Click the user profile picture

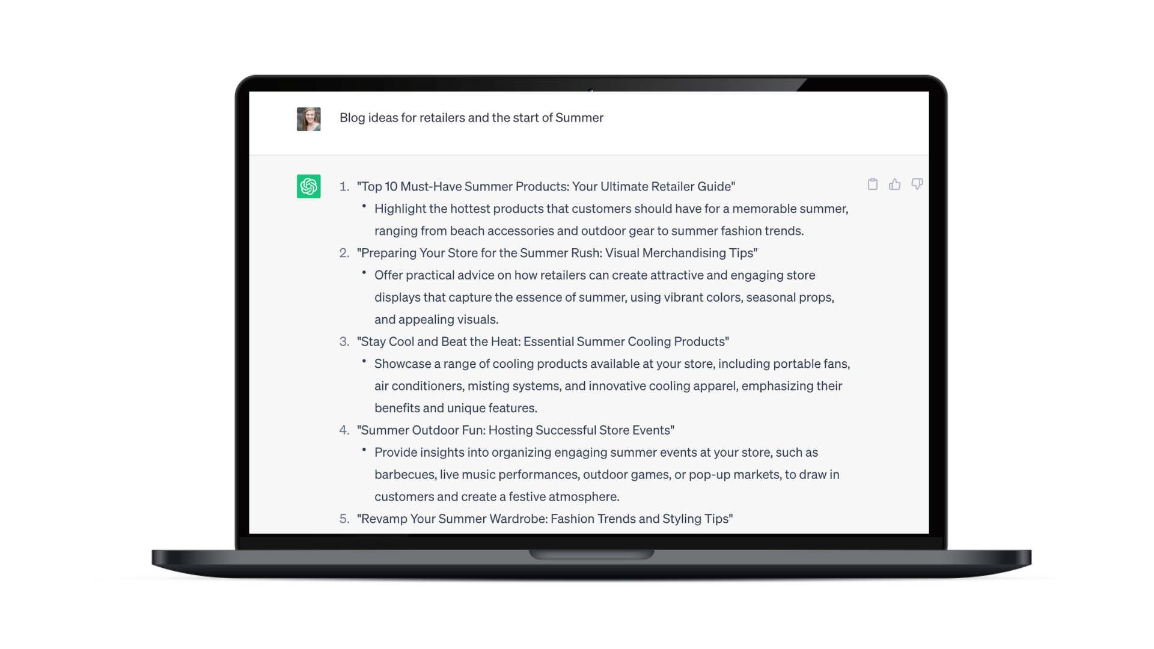click(x=308, y=118)
